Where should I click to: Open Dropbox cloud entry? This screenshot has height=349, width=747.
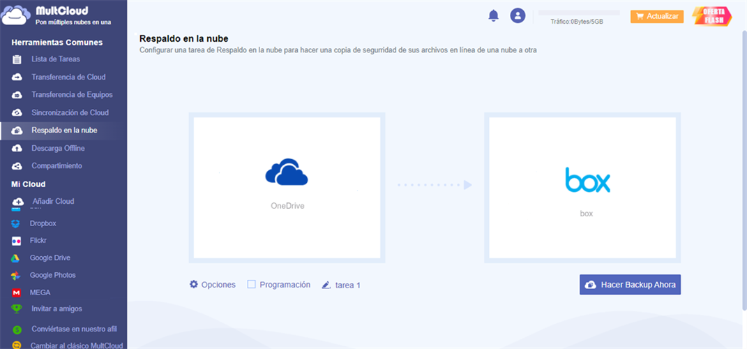pyautogui.click(x=43, y=223)
